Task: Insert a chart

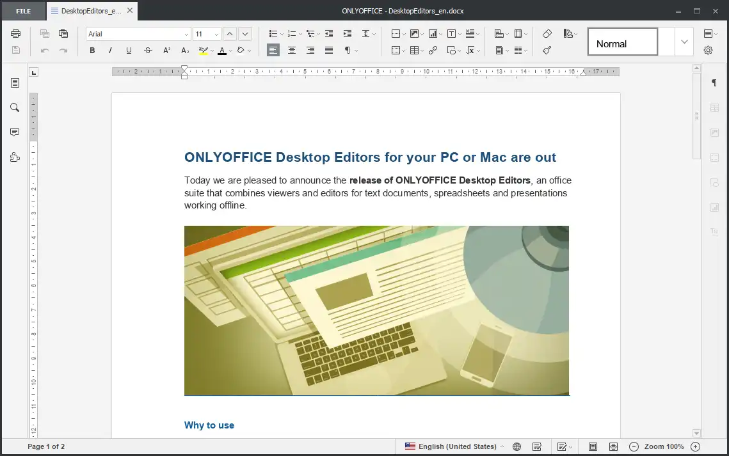Action: [433, 33]
